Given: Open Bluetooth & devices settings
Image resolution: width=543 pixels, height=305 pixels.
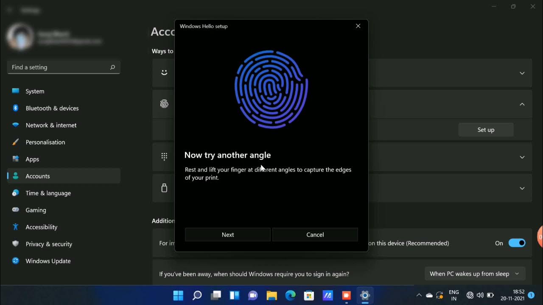Looking at the screenshot, I should (x=64, y=108).
